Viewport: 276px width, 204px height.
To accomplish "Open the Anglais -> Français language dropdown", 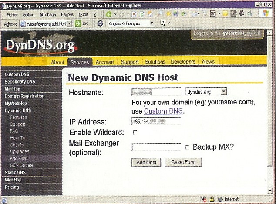I will coord(151,23).
